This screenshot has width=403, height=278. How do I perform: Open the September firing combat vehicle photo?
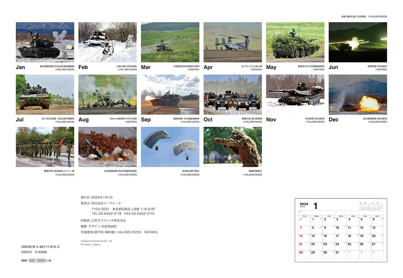[x=170, y=94]
